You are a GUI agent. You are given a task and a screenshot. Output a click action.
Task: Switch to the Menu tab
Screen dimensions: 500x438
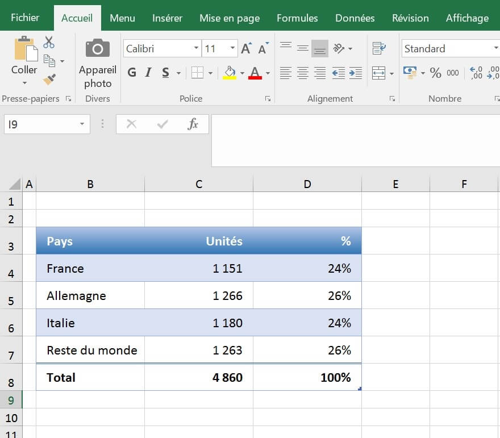[123, 18]
